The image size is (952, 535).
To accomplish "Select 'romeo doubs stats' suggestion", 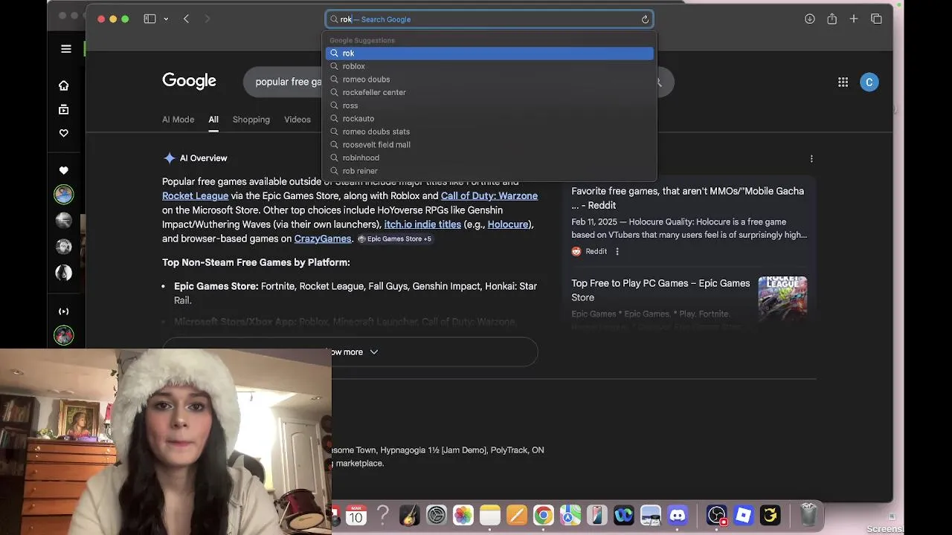I will click(x=489, y=132).
